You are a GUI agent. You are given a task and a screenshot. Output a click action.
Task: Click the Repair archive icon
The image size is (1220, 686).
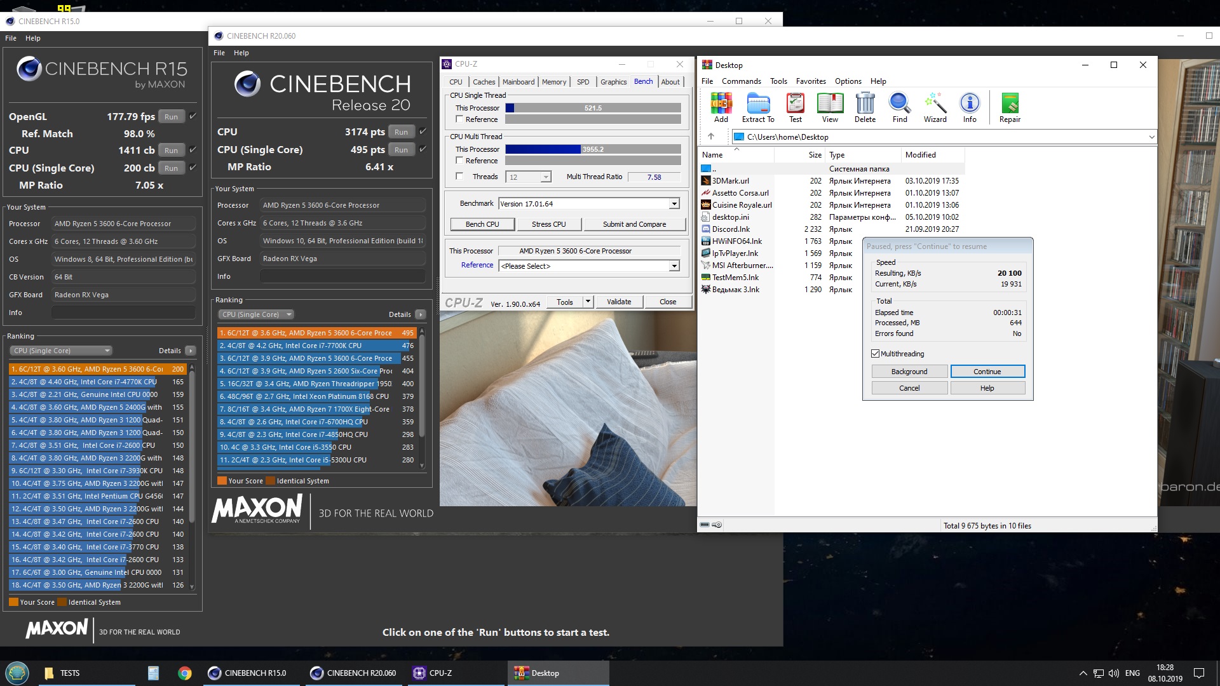click(1009, 107)
